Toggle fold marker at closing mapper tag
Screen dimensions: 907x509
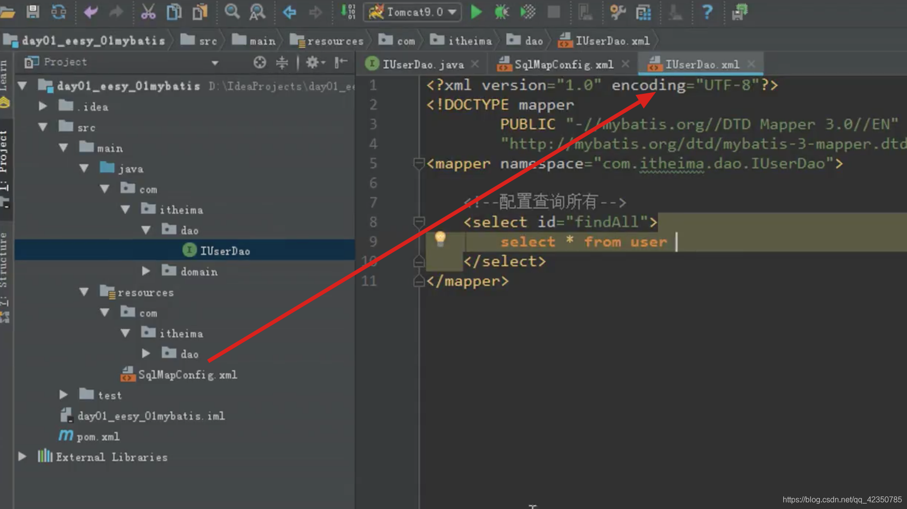click(x=418, y=281)
